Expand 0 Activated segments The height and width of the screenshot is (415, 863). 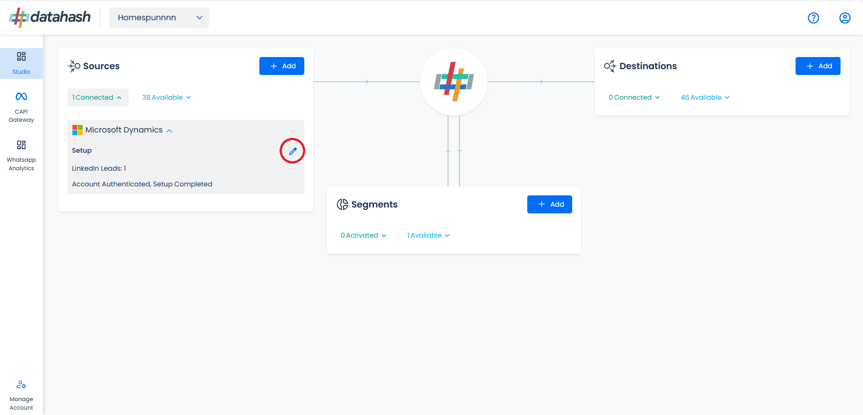tap(364, 235)
